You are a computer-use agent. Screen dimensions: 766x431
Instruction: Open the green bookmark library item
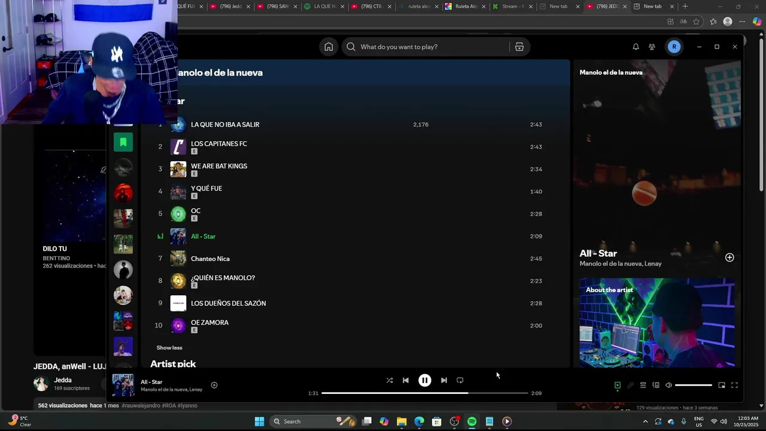pos(123,142)
